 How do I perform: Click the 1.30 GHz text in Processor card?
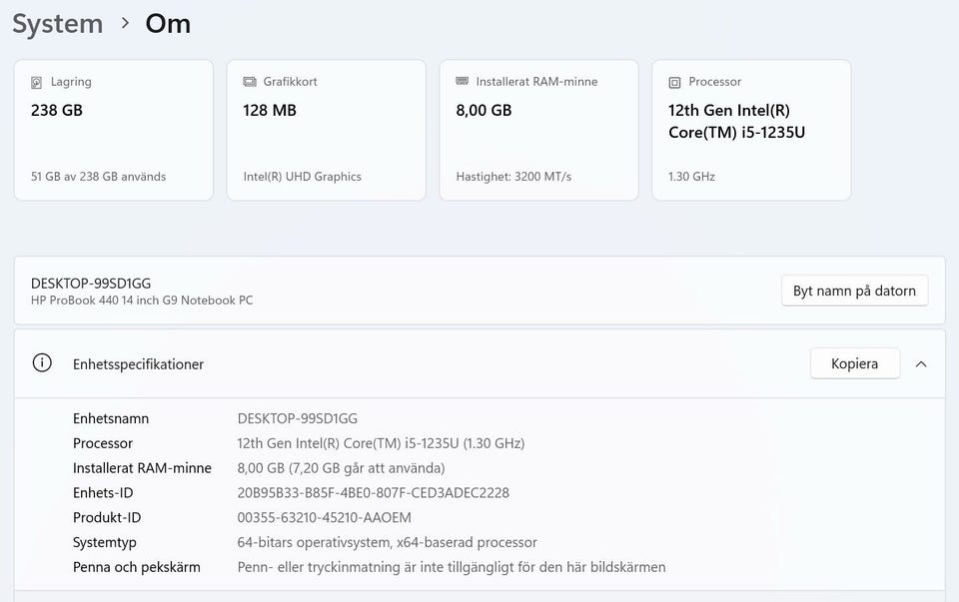[x=691, y=177]
